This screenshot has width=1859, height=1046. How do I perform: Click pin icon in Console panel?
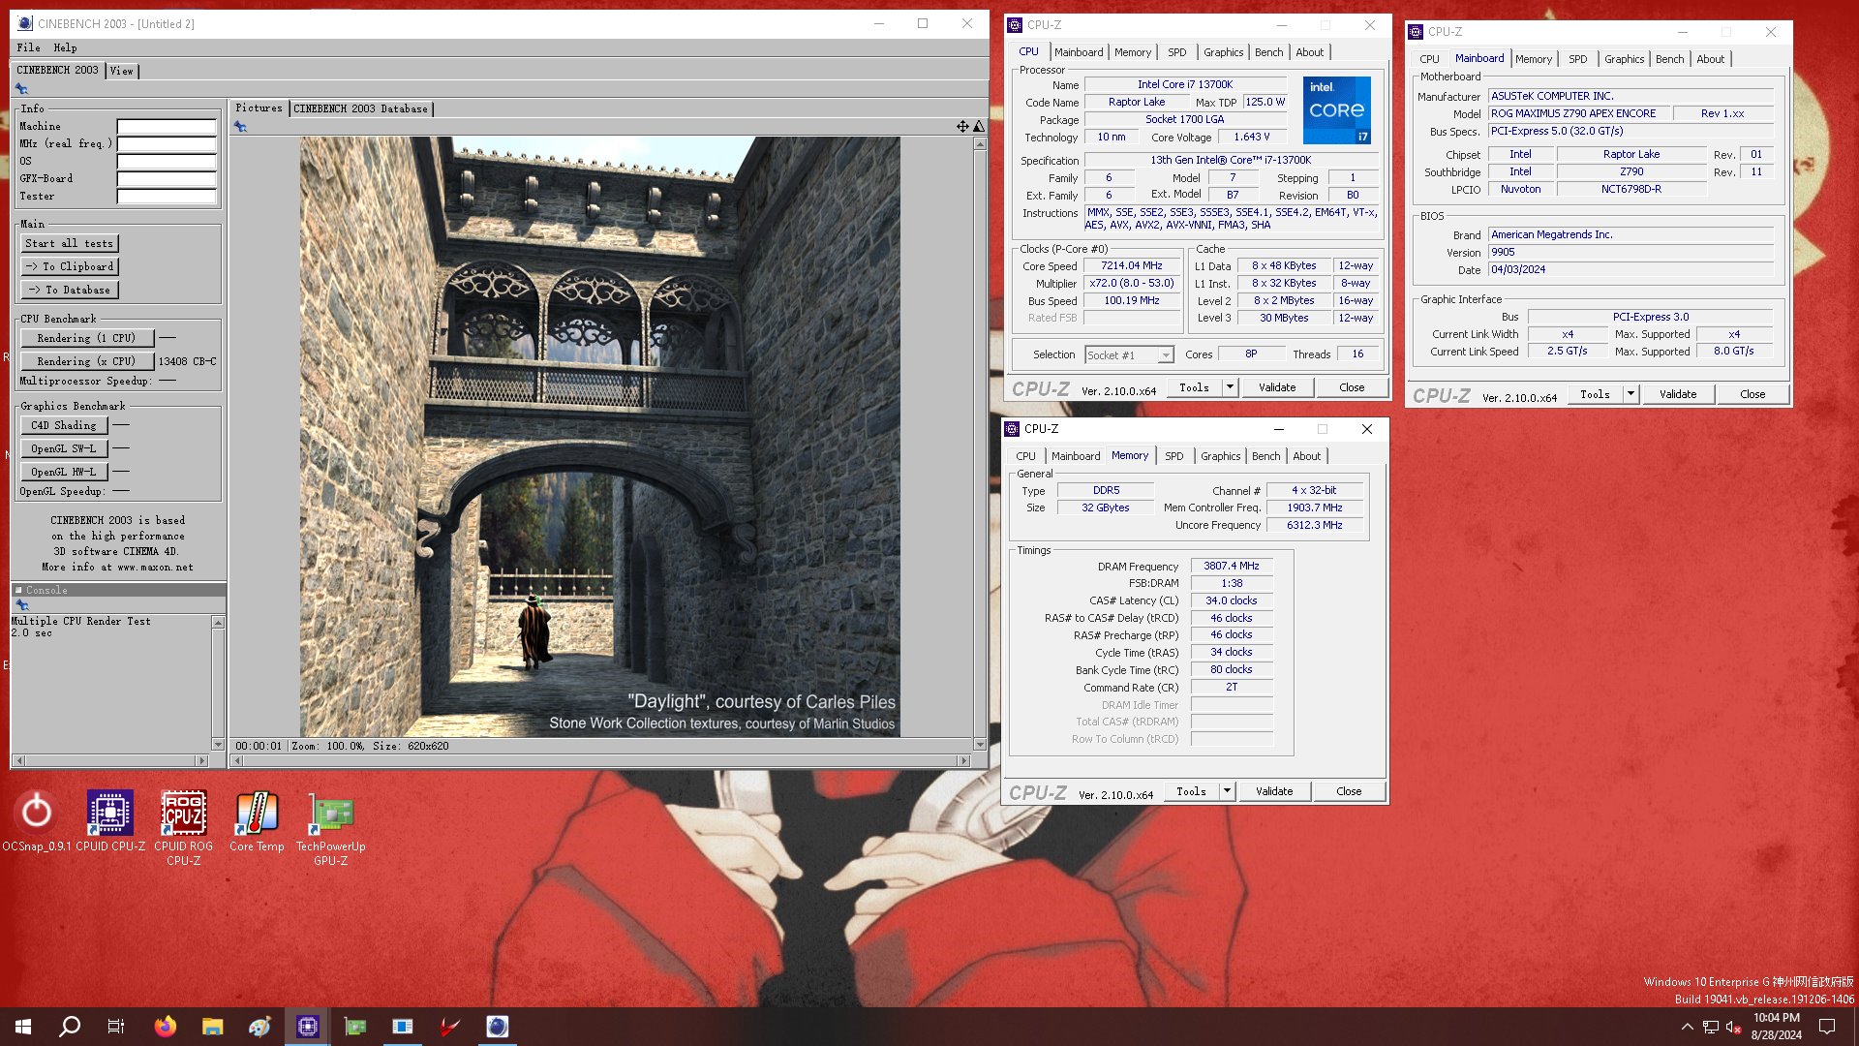pyautogui.click(x=22, y=605)
